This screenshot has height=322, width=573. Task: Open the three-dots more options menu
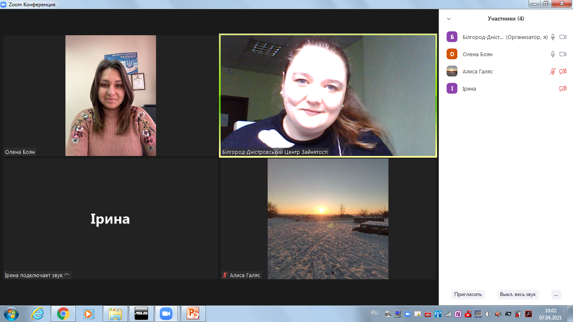556,294
